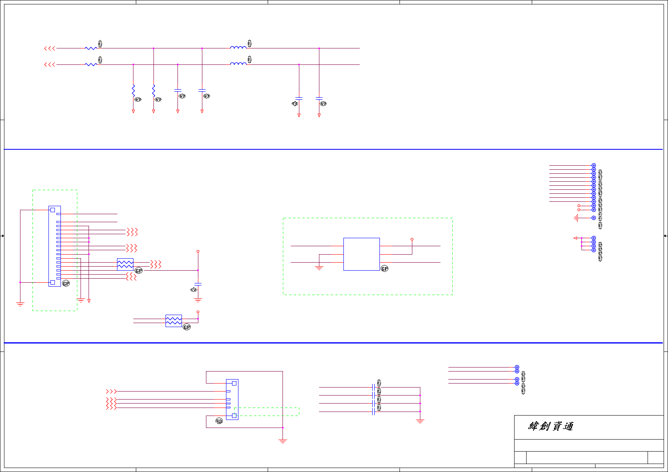The image size is (668, 472).
Task: Click the Wistron Chinese logo in title block
Action: point(551,426)
